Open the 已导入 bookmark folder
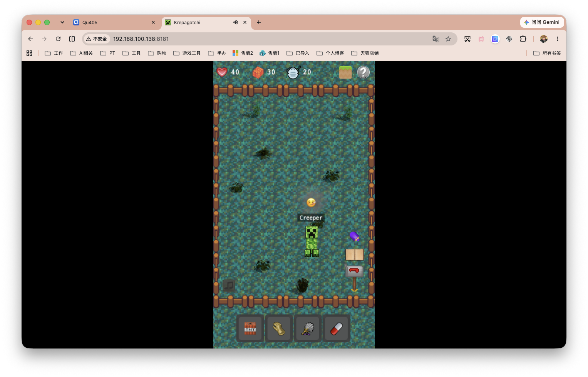Image resolution: width=588 pixels, height=377 pixels. [298, 53]
